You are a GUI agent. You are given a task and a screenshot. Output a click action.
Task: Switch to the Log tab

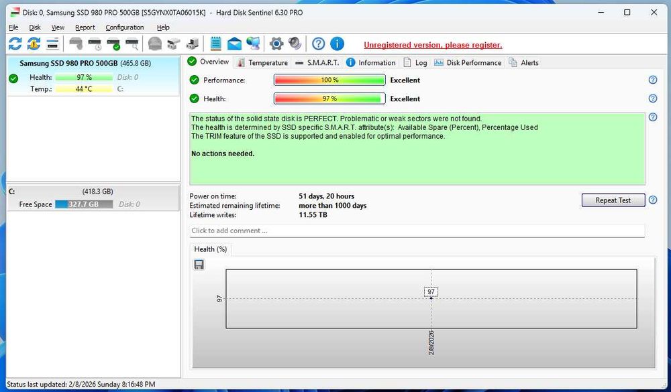pyautogui.click(x=415, y=63)
